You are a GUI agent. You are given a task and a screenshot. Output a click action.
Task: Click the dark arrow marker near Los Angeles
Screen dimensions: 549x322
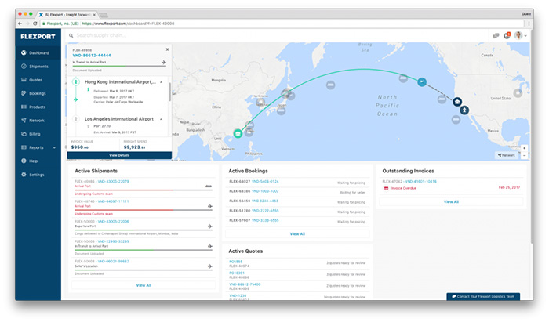coord(464,110)
